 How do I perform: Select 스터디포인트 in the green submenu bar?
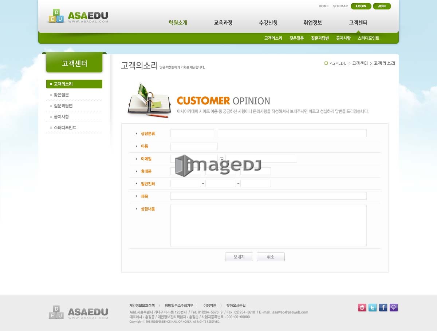tap(368, 38)
